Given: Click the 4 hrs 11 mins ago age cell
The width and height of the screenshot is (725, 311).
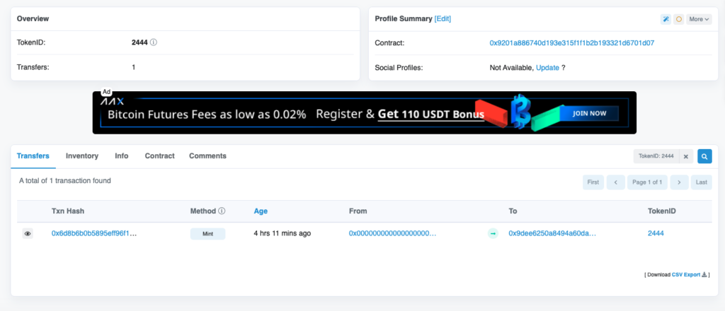Looking at the screenshot, I should click(x=282, y=233).
